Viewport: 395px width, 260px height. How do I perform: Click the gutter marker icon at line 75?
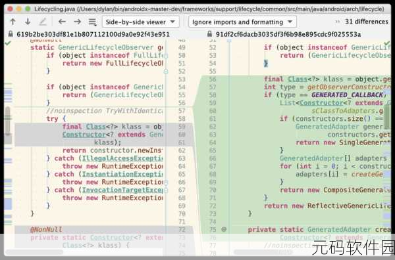tap(224, 229)
